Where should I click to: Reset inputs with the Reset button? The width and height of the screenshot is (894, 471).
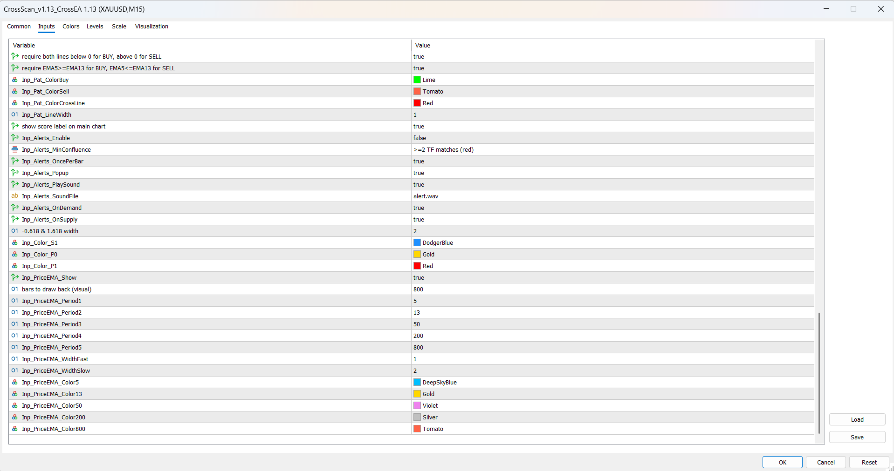click(x=869, y=462)
